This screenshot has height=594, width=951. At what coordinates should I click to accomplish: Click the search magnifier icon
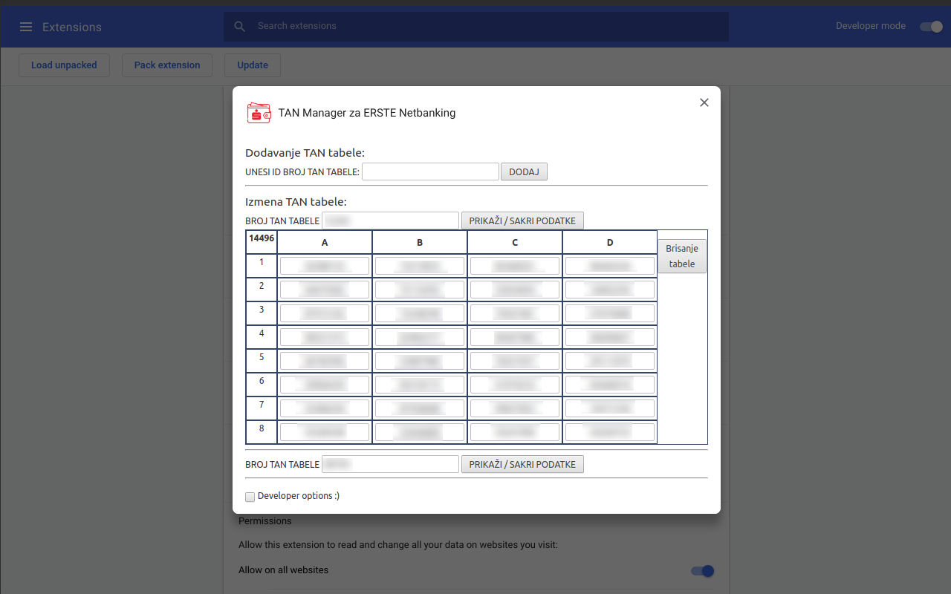coord(239,27)
